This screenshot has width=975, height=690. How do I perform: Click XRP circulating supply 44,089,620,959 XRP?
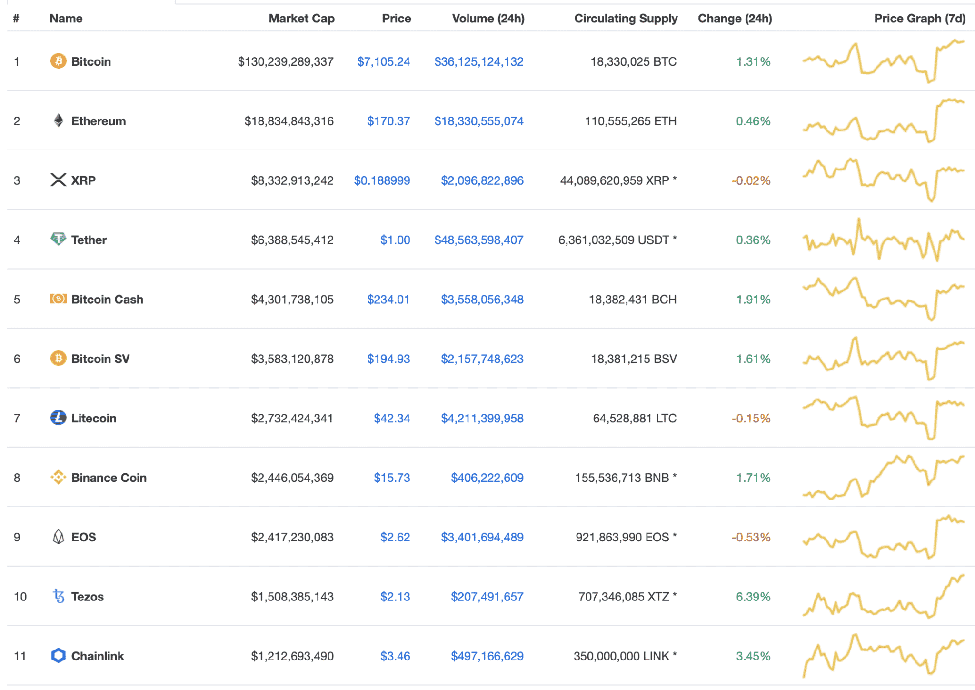point(618,180)
